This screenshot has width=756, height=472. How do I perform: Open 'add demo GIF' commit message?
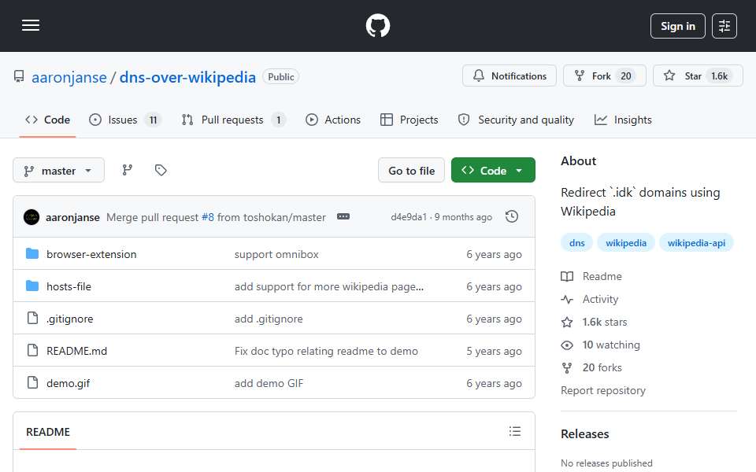[x=269, y=383]
